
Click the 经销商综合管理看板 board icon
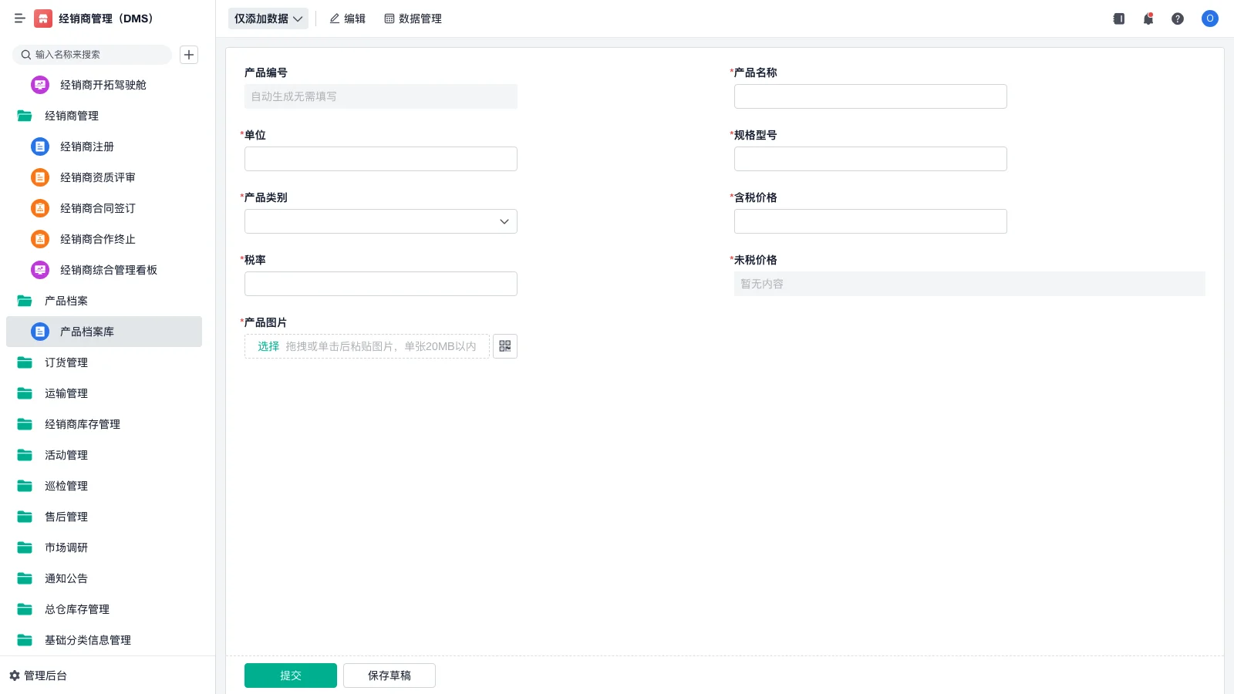coord(39,270)
